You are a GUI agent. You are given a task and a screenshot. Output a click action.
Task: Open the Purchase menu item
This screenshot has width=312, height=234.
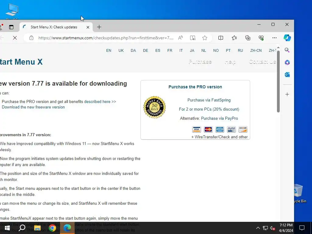[x=200, y=62]
